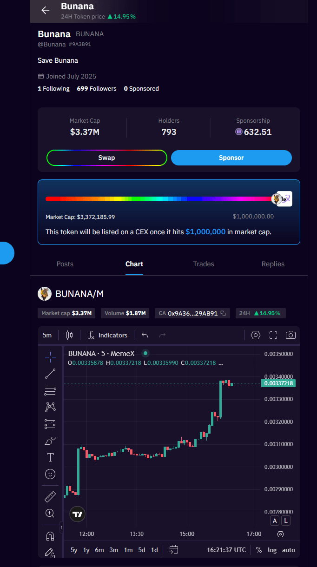Select the XABCD pattern tool
The height and width of the screenshot is (567, 317).
pos(50,407)
